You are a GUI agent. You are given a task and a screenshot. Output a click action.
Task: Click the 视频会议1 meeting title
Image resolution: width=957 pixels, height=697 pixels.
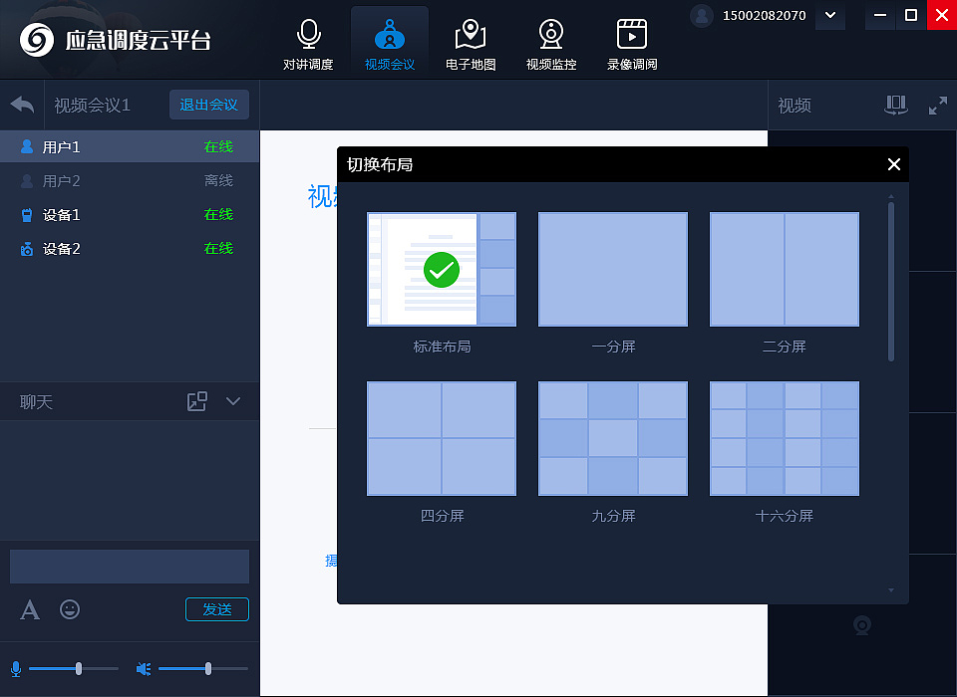(x=92, y=106)
